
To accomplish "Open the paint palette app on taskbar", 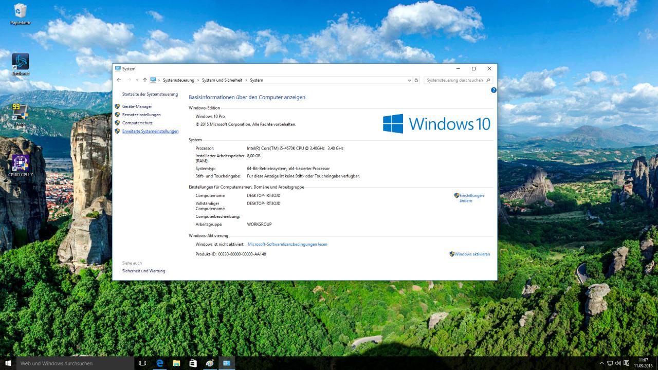I will point(209,363).
